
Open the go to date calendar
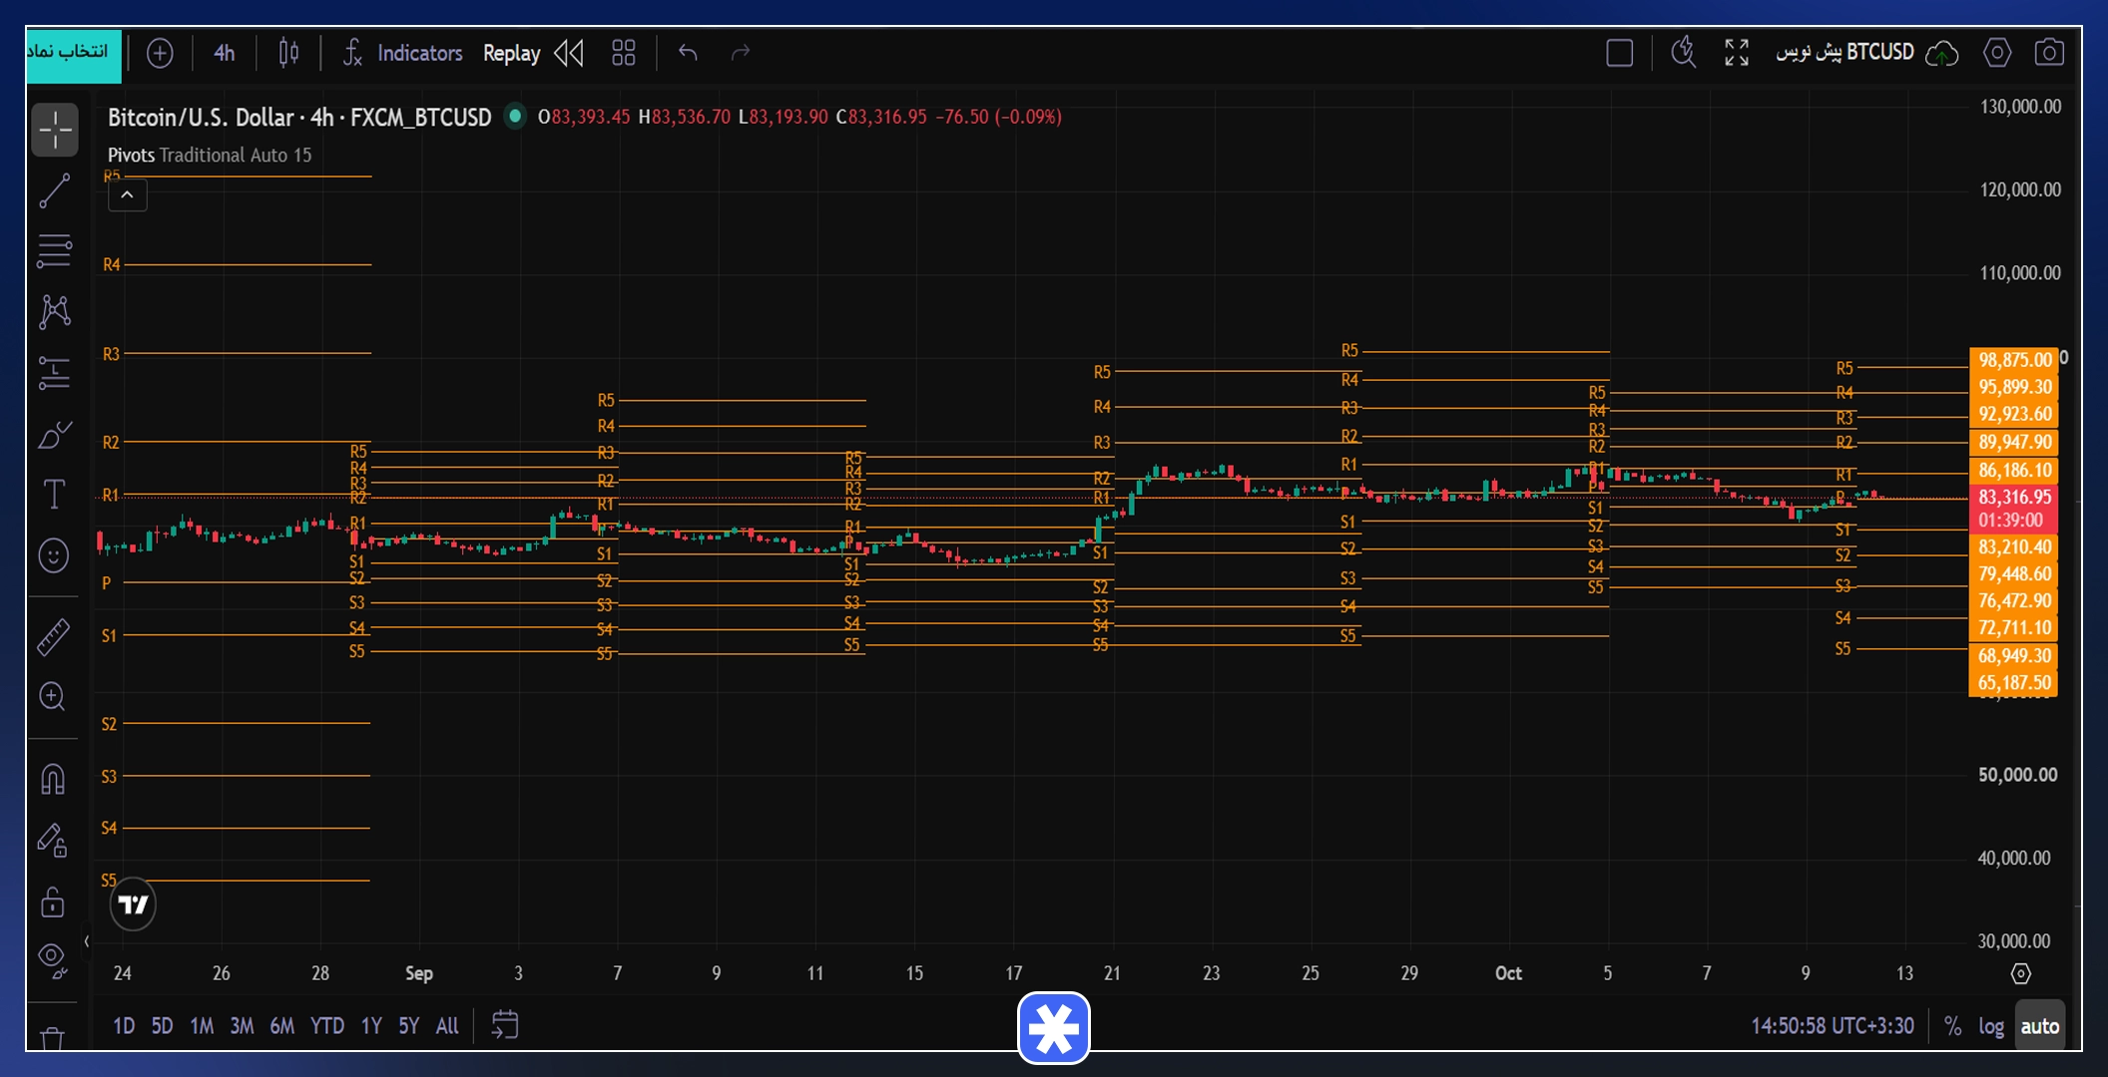(x=505, y=1025)
